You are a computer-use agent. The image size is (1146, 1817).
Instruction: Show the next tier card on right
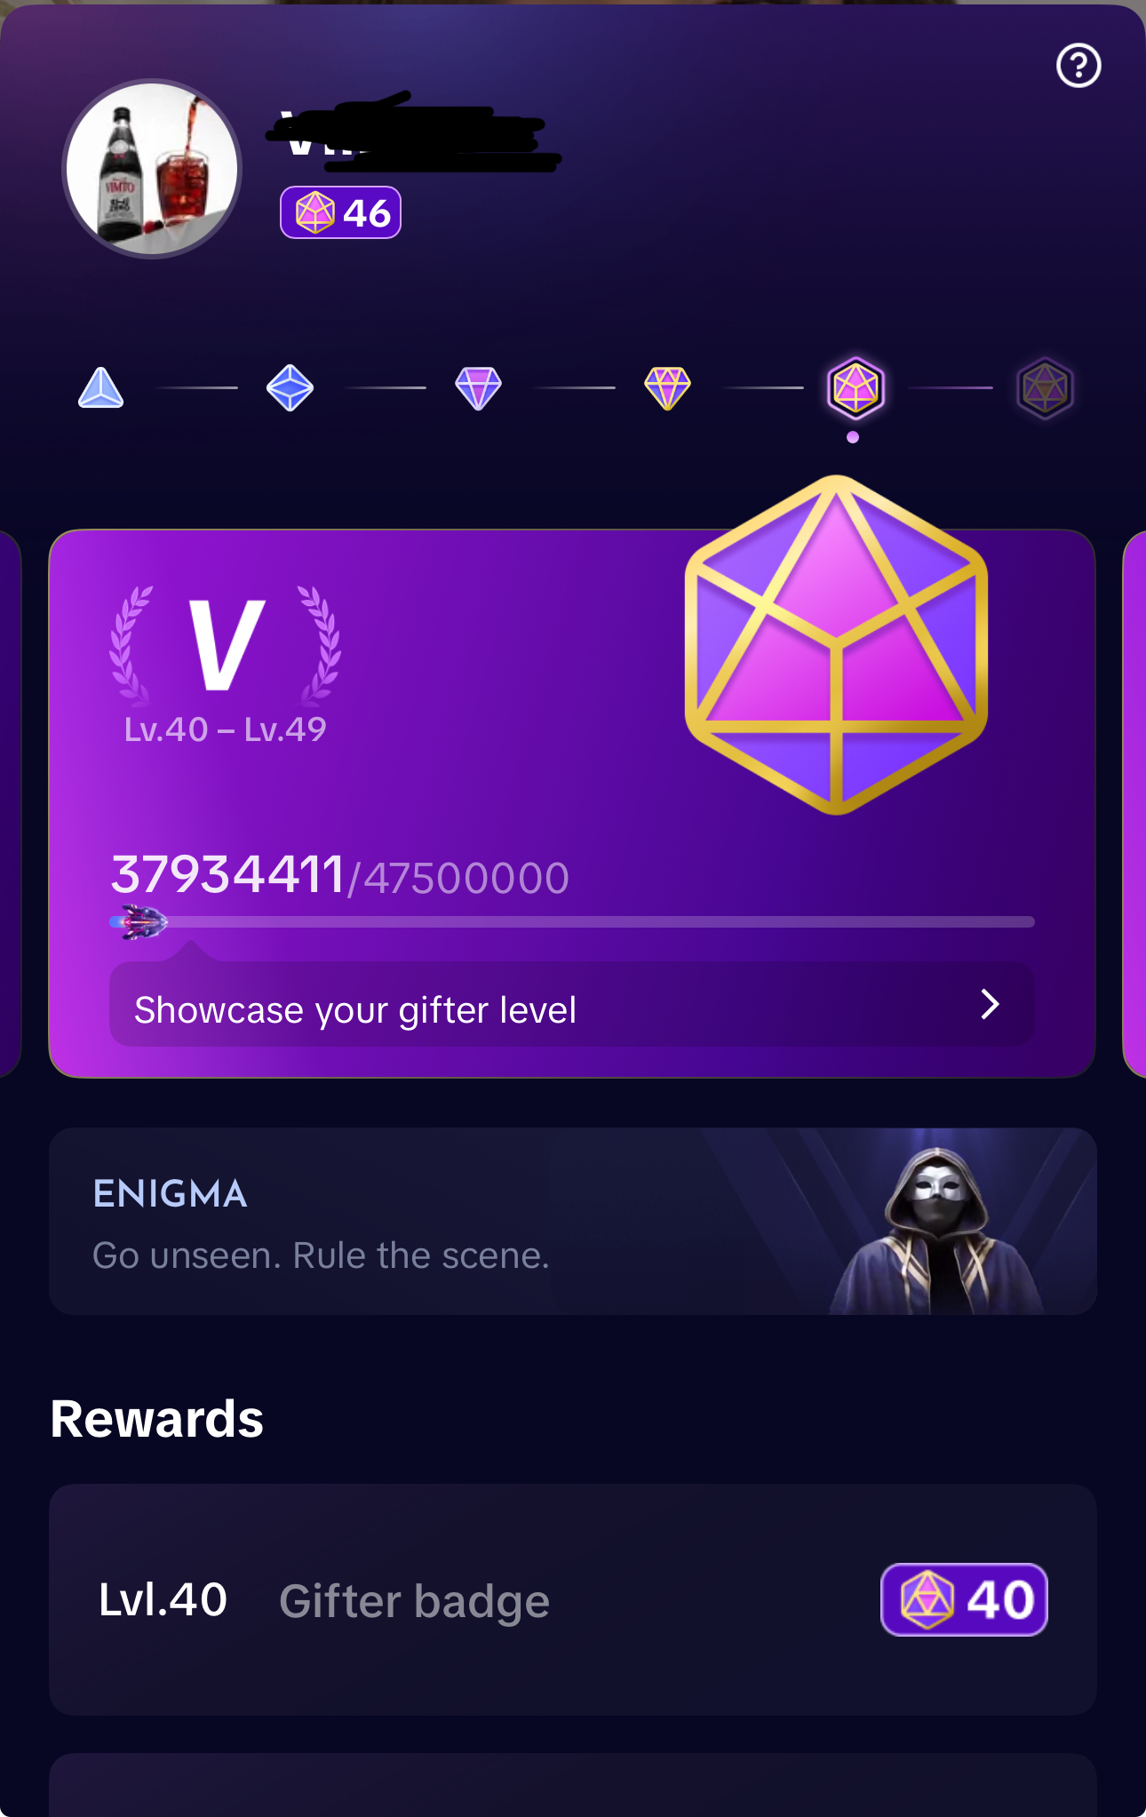(x=1134, y=804)
